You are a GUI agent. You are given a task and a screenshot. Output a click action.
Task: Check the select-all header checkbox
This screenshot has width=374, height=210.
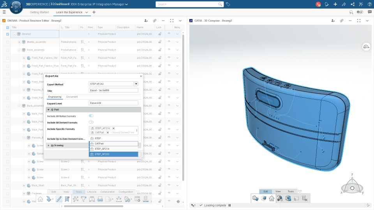8,28
